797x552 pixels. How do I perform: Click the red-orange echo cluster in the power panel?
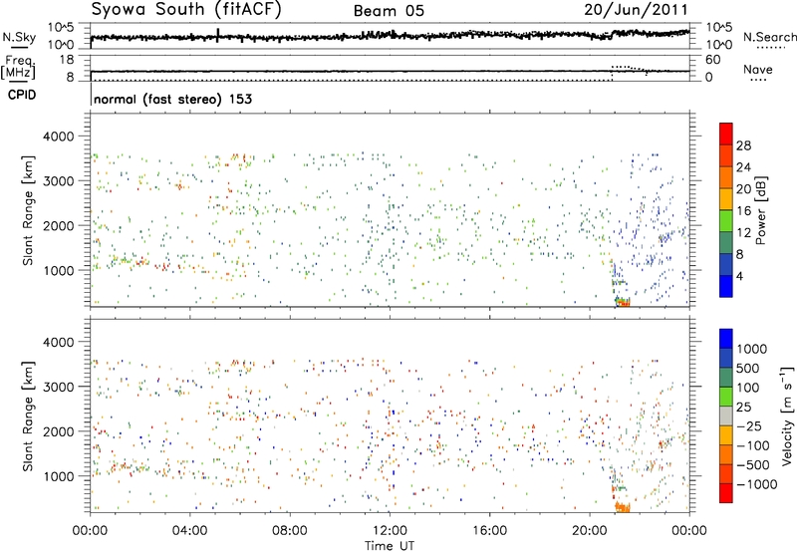point(624,303)
